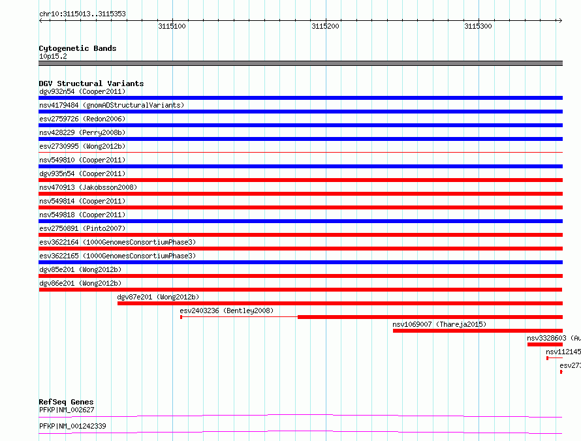Screen dimensions: 581x441
Task: Open the nsv1069007 (Thareja2015) label
Action: tap(439, 324)
